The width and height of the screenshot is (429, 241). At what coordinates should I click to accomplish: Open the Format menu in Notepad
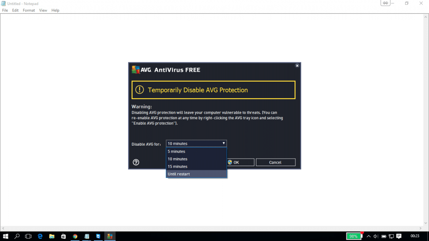point(28,10)
